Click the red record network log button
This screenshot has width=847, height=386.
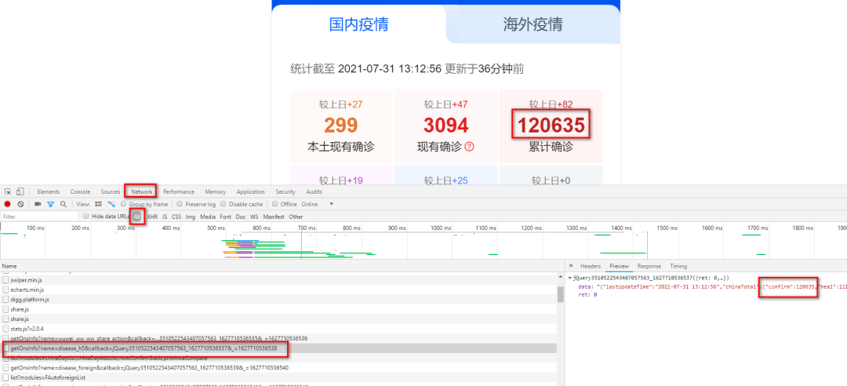coord(8,204)
